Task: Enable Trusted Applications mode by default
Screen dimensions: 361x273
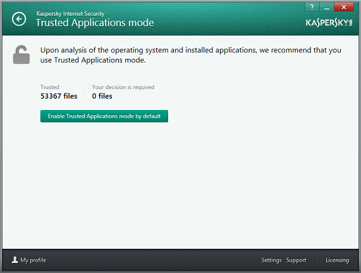Action: click(x=104, y=116)
